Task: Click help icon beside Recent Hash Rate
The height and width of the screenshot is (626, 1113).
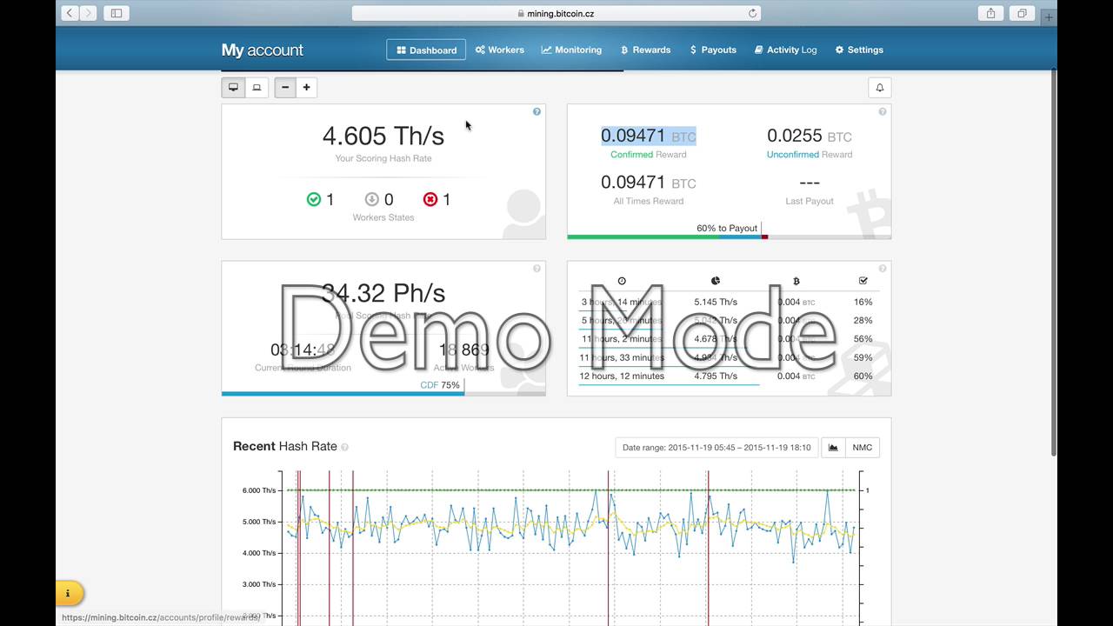Action: 344,447
